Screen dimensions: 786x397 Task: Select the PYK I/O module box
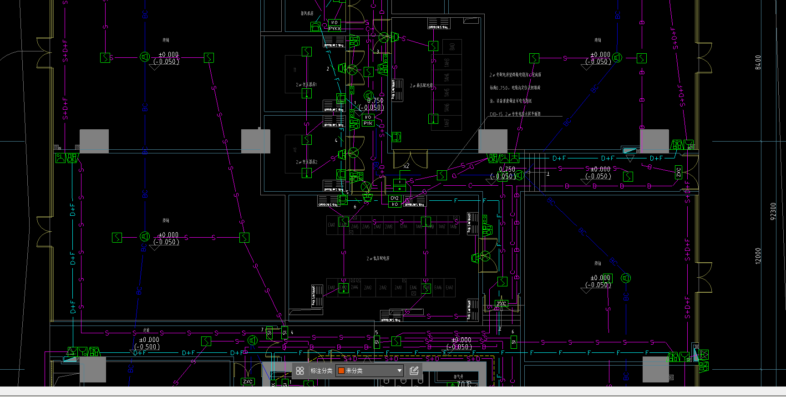click(x=368, y=120)
